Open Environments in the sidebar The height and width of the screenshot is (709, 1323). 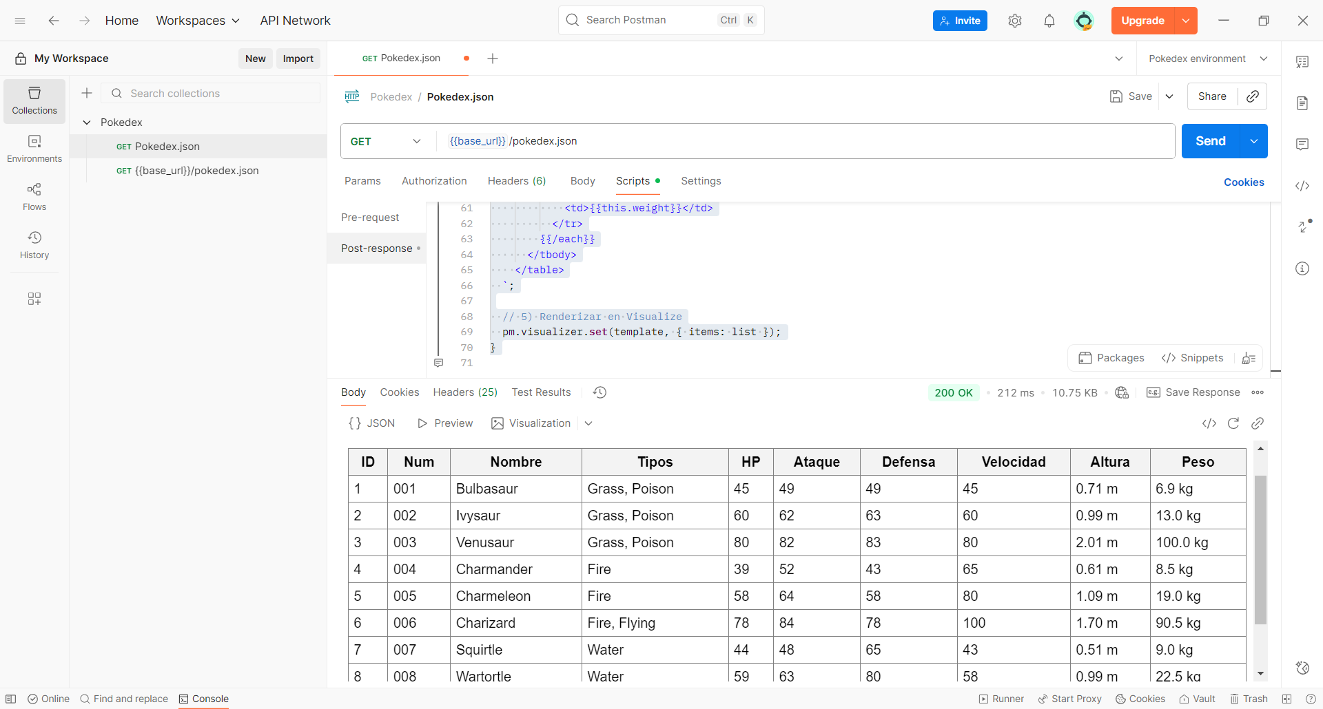[34, 148]
